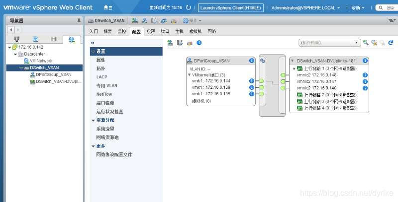Open the home menu icon
Image resolution: width=398 pixels, height=202 pixels.
[108, 7]
